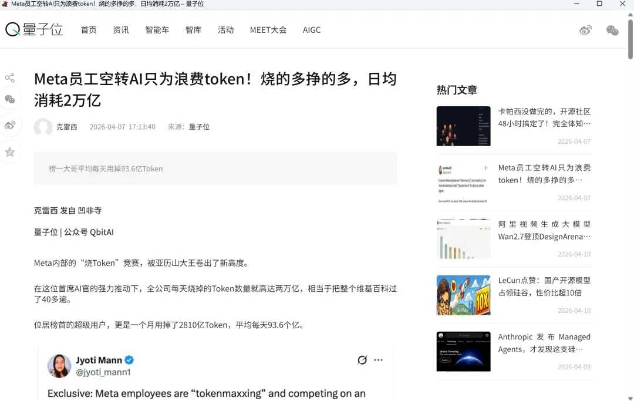The width and height of the screenshot is (634, 401).
Task: Open hot article Meta员工空转AI
Action: coord(544,174)
